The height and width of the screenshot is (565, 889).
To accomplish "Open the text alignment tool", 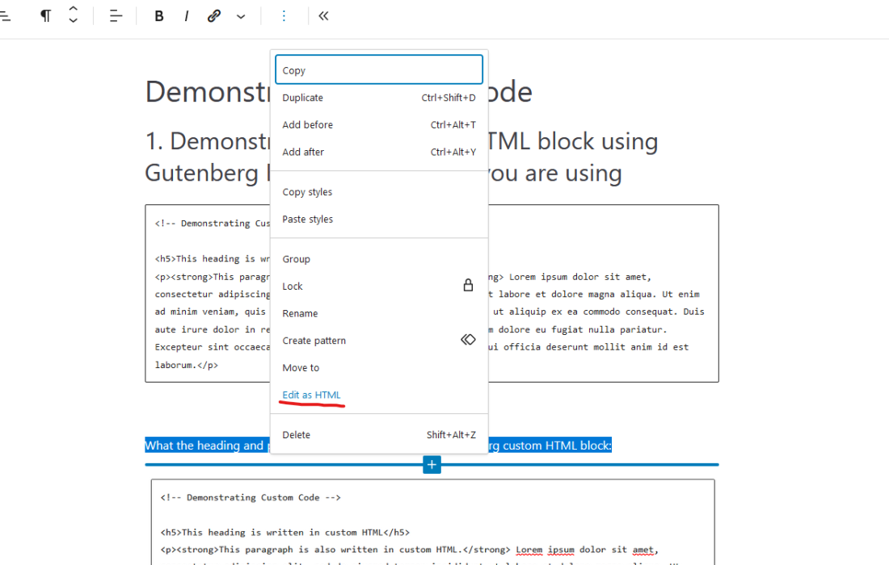I will pos(116,16).
